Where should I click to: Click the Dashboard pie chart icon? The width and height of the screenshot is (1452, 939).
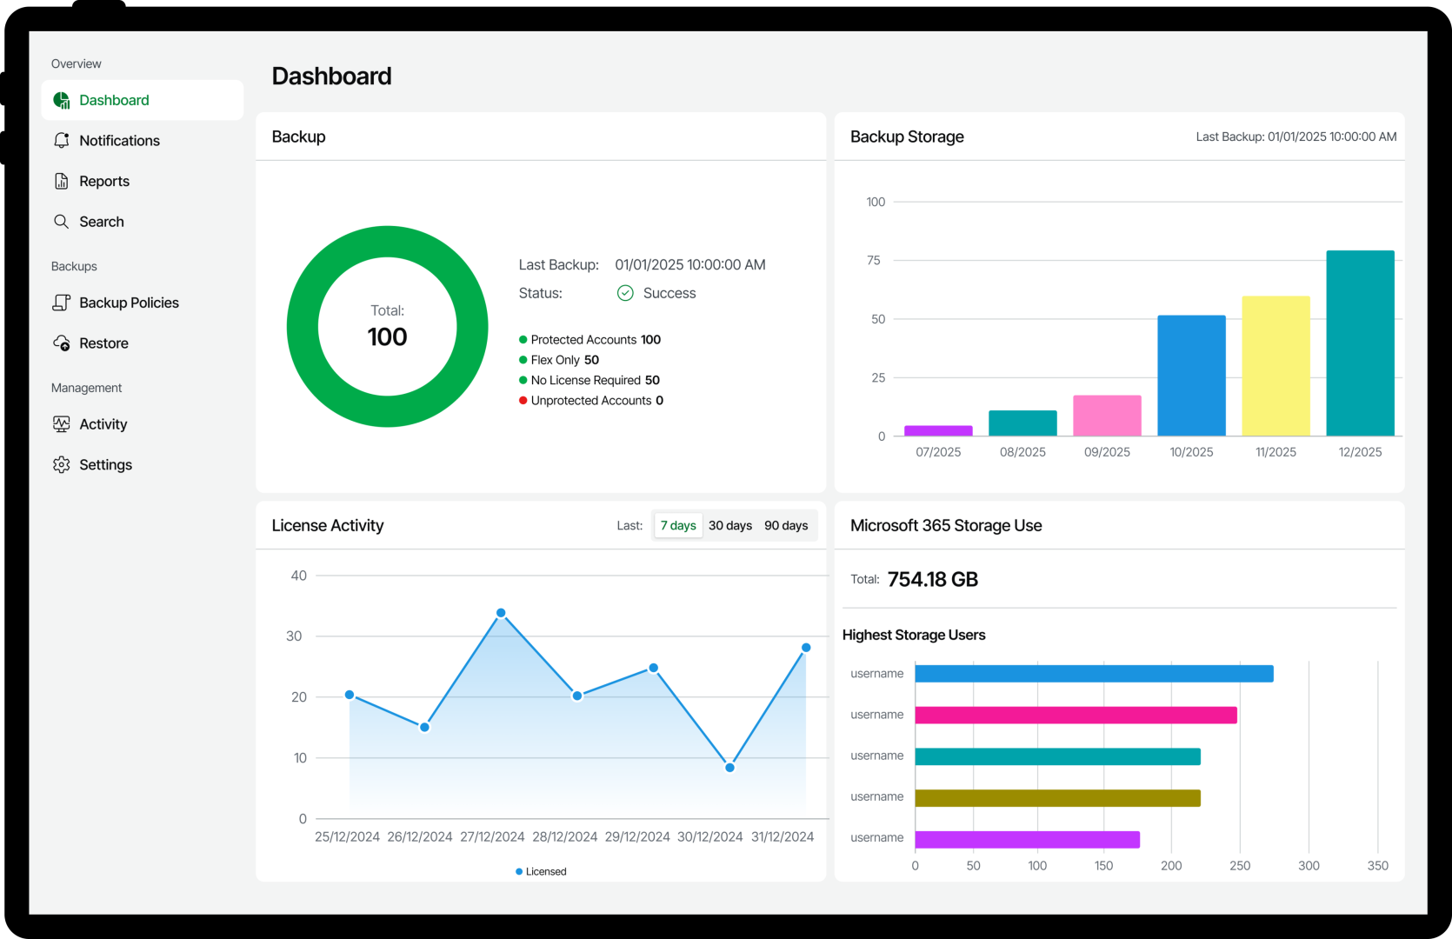tap(62, 101)
